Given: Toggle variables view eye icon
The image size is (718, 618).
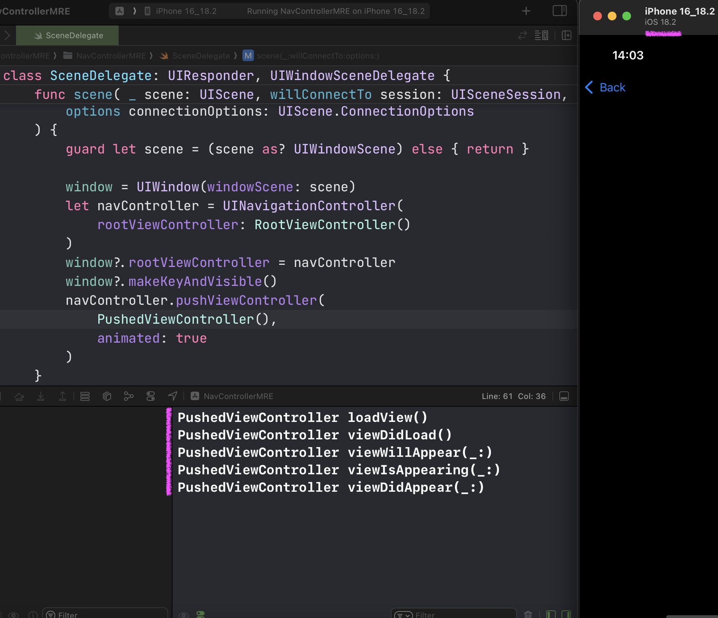Looking at the screenshot, I should (14, 615).
